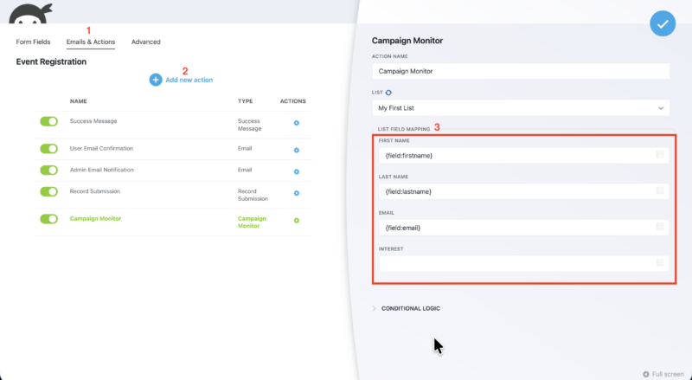Click the First Name mapping field
692x380 pixels.
point(524,156)
